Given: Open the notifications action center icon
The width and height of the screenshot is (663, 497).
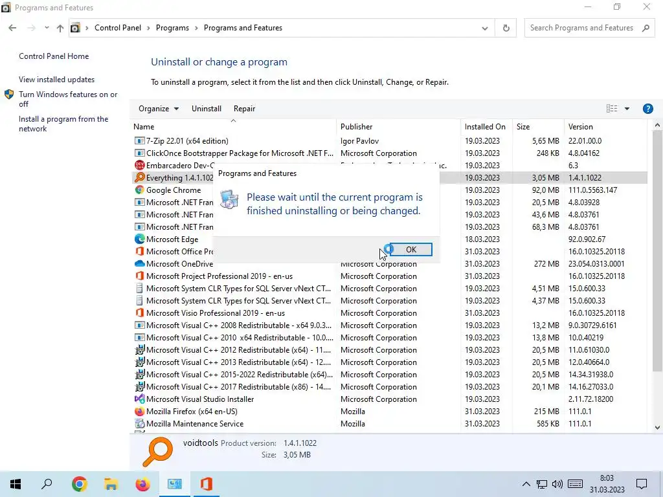Looking at the screenshot, I should pos(642,484).
